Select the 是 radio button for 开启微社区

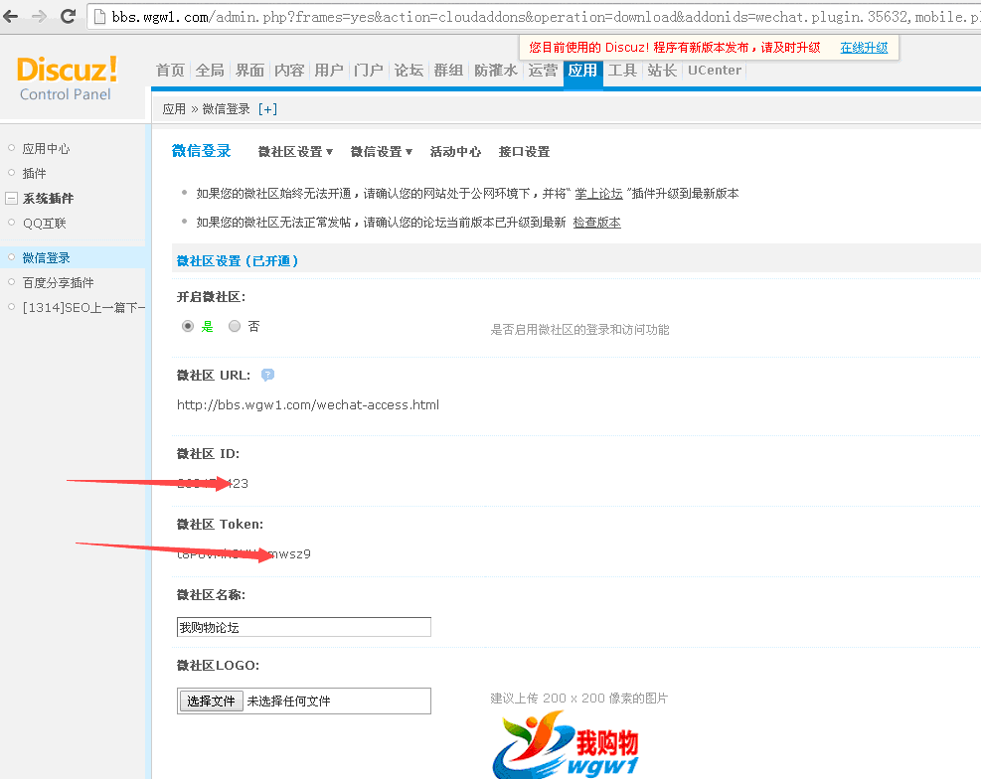click(188, 326)
